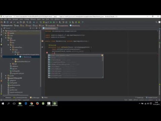Image resolution: width=161 pixels, height=121 pixels.
Task: Click the Chrome icon in Windows taskbar
Action: (32, 104)
